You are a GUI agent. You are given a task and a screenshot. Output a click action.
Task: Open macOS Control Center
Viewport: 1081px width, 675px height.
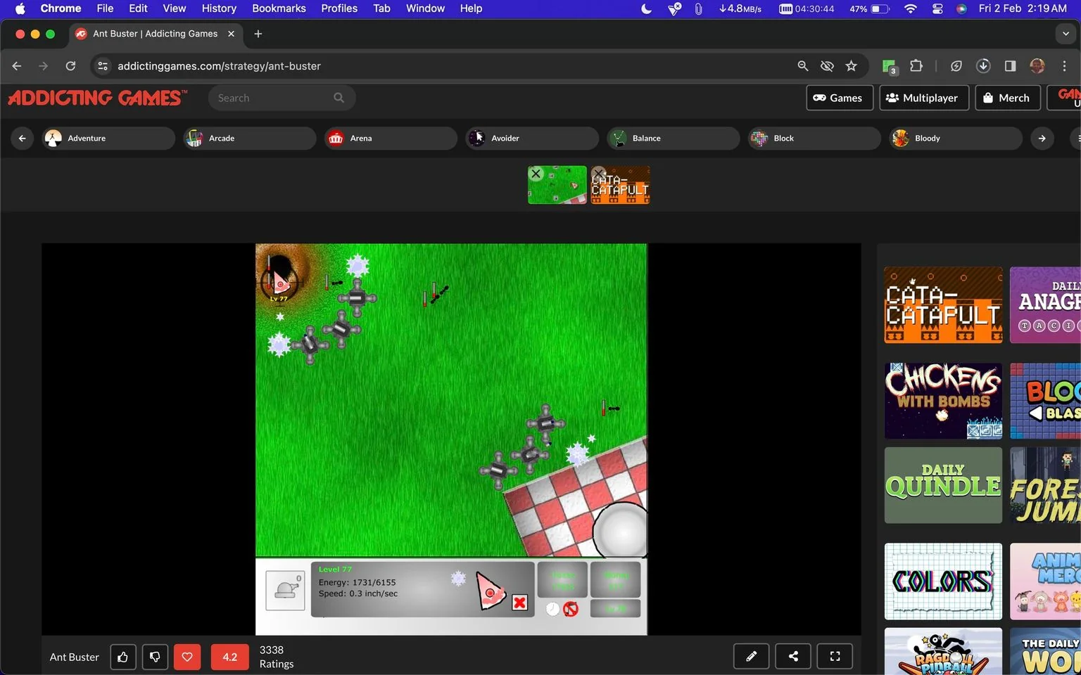937,8
